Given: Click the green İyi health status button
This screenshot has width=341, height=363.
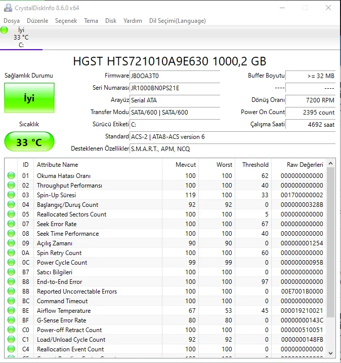Looking at the screenshot, I should 29,98.
